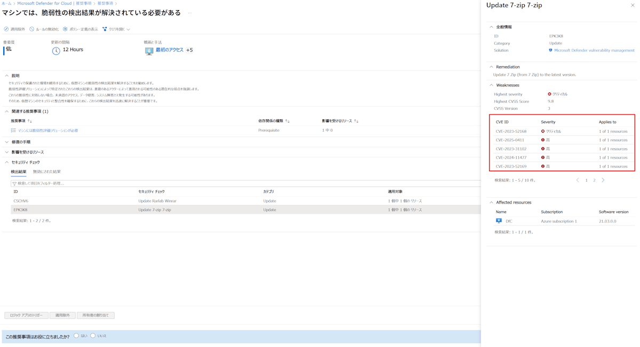The image size is (640, 347).
Task: Expand the 修復の手順 section
Action: point(7,142)
